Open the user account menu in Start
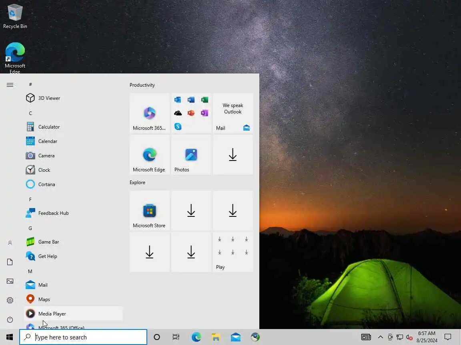The image size is (461, 345). click(10, 243)
